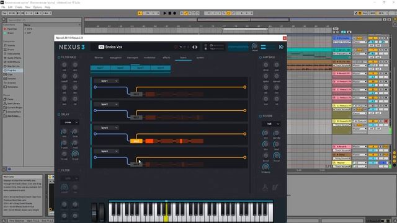397x223 pixels.
Task: Open the Filter type dropdown
Action: [x=69, y=178]
